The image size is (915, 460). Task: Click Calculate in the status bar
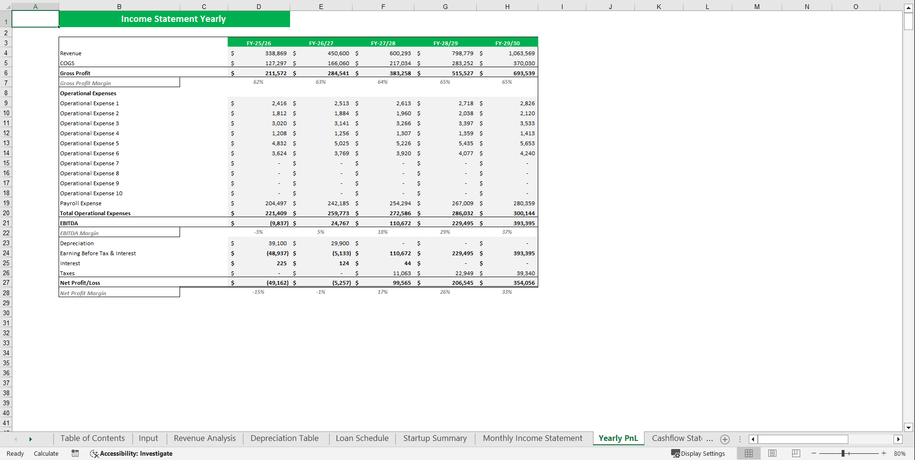[x=46, y=453]
